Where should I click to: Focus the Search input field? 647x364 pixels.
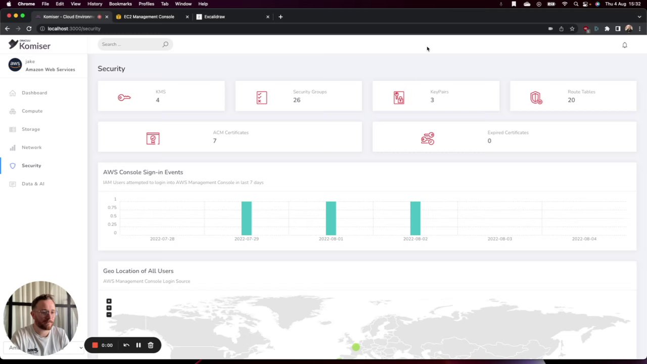[135, 44]
